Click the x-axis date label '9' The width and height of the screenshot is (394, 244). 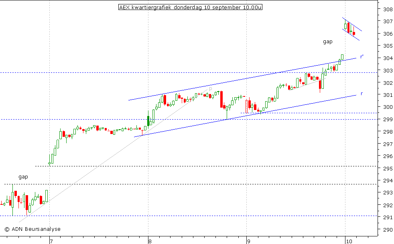248,242
